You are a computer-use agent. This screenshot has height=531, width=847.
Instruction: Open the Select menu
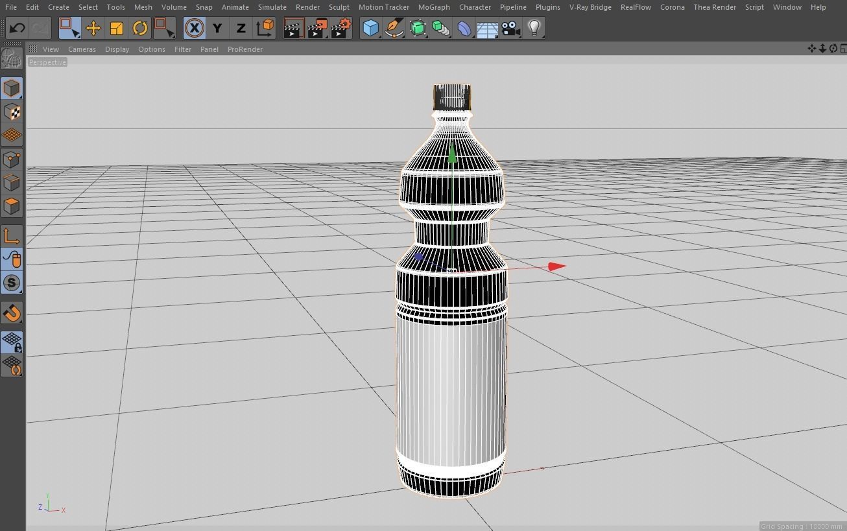88,7
